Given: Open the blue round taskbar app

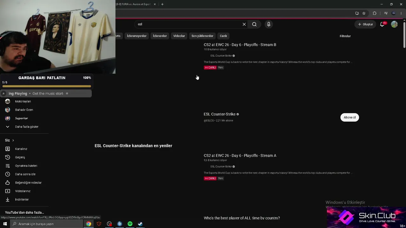Looking at the screenshot, I should point(120,224).
